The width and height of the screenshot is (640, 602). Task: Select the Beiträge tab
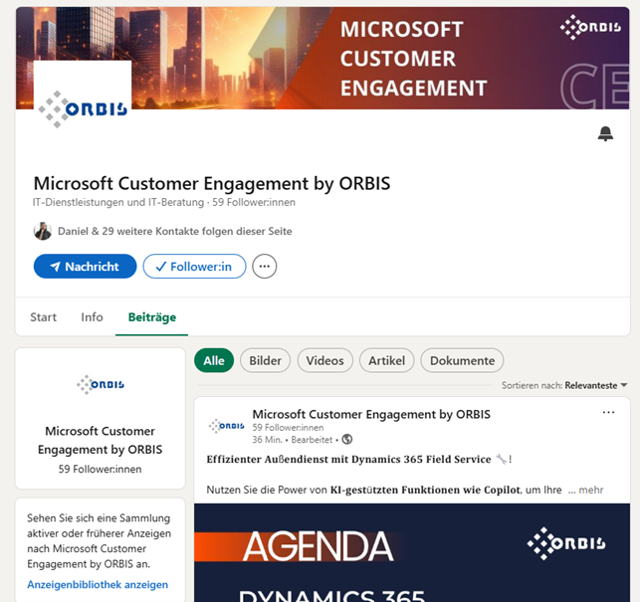(x=152, y=317)
